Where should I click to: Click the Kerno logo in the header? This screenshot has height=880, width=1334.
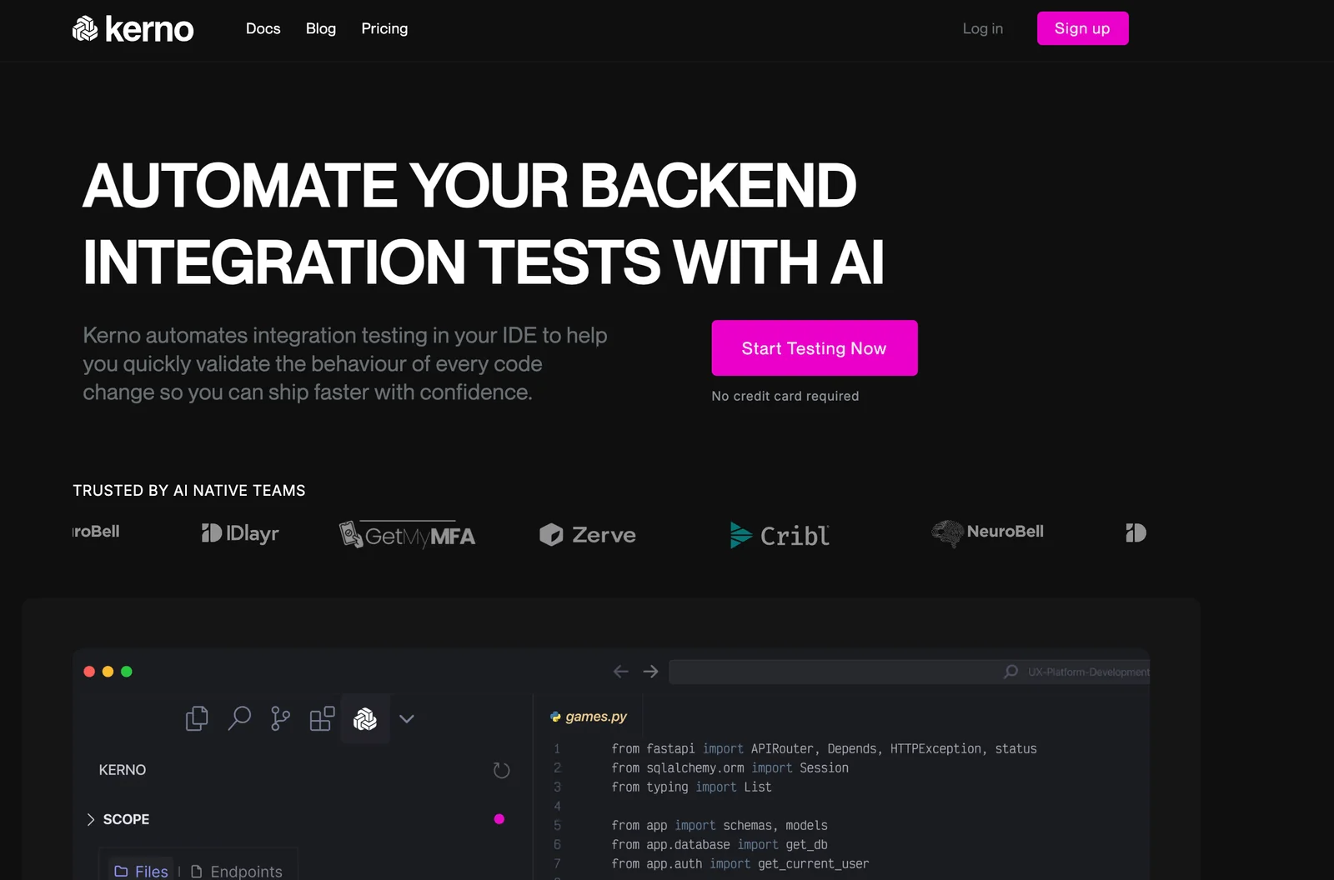[133, 29]
